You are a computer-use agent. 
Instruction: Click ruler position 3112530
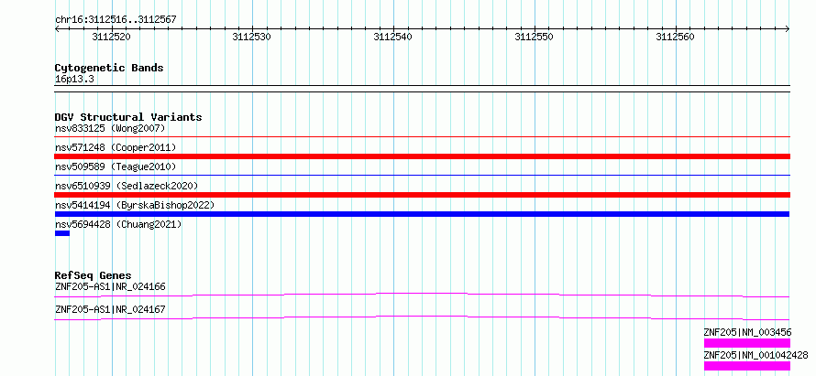point(252,37)
